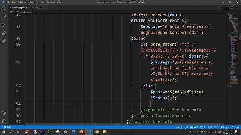Change indentation via Spaces: 4
The height and width of the screenshot is (135, 241).
194,127
